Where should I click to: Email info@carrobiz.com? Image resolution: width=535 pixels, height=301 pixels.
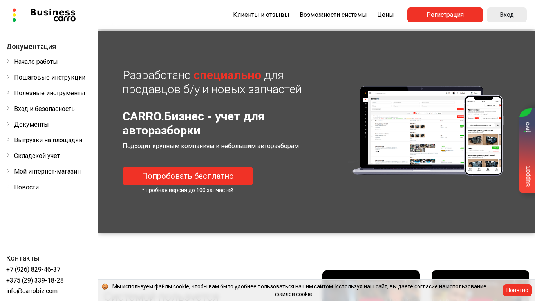click(x=32, y=291)
